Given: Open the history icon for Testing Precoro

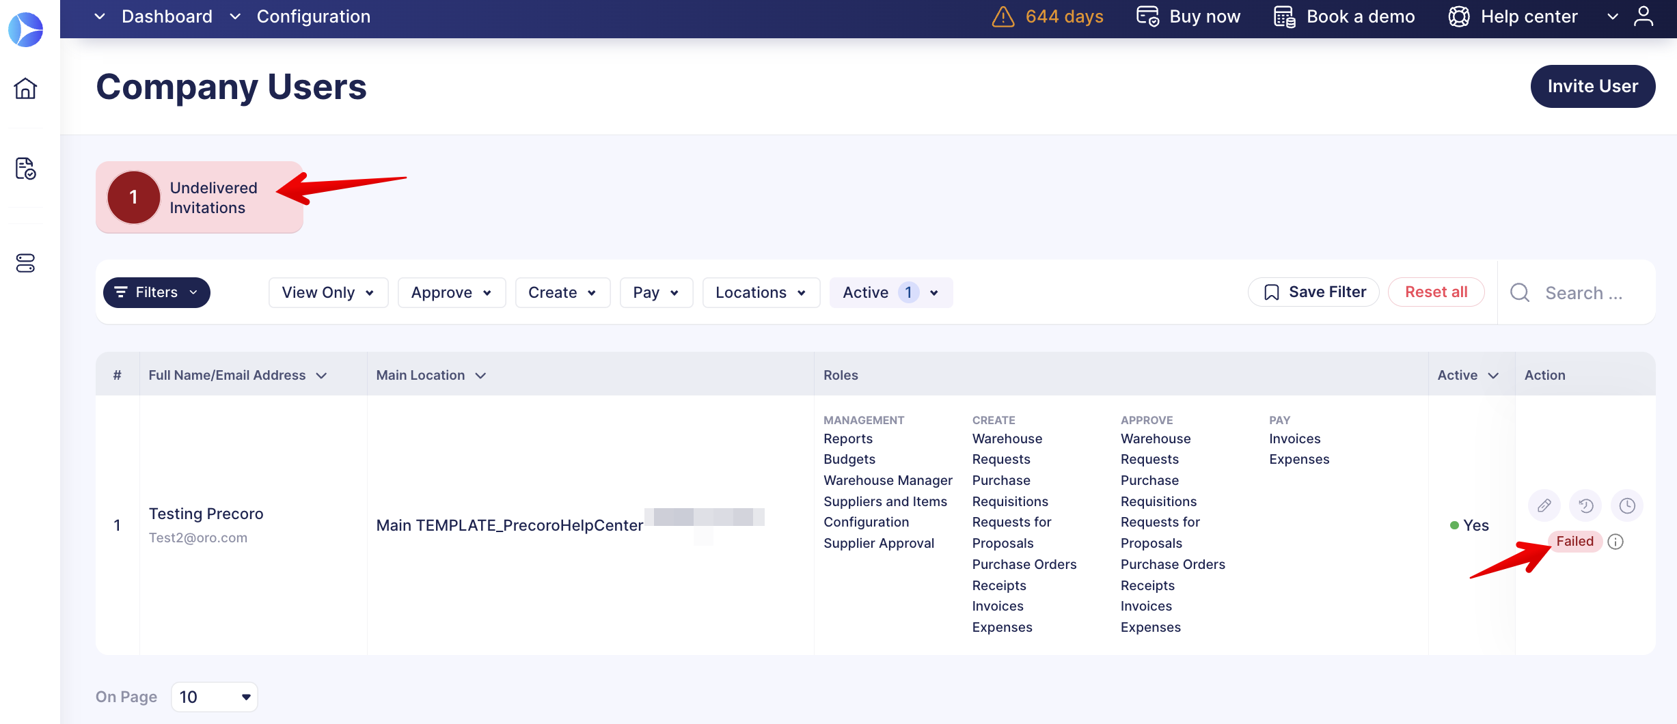Looking at the screenshot, I should click(x=1585, y=505).
